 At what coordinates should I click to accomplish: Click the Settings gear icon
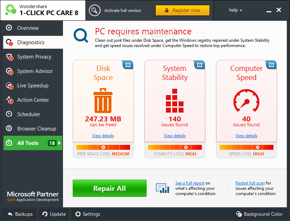[78, 214]
